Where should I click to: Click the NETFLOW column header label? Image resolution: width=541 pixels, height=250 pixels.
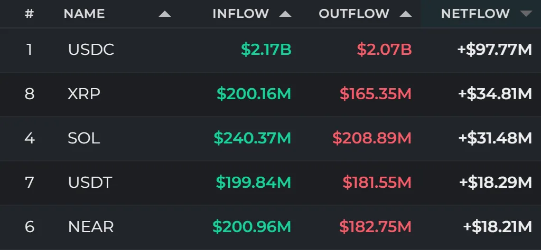475,14
